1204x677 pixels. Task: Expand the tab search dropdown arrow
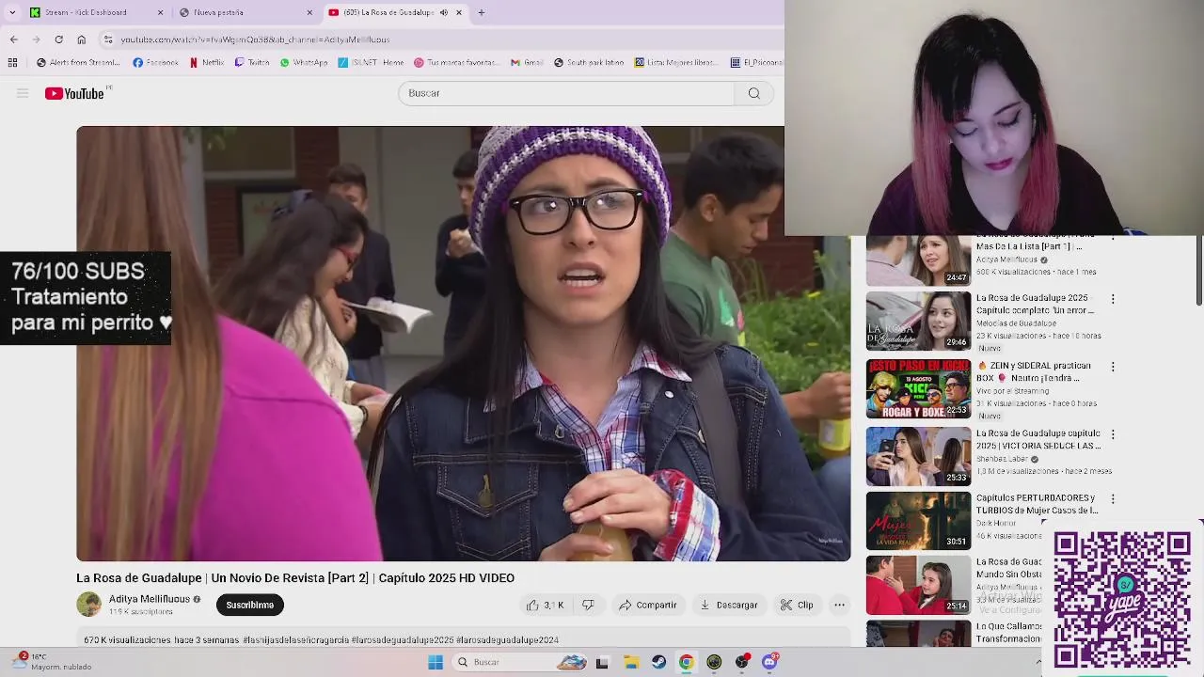[x=11, y=12]
